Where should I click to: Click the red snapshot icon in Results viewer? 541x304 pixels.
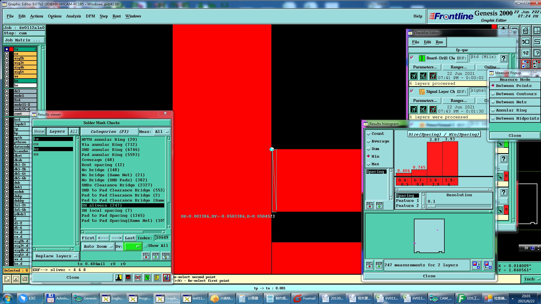coord(128,278)
